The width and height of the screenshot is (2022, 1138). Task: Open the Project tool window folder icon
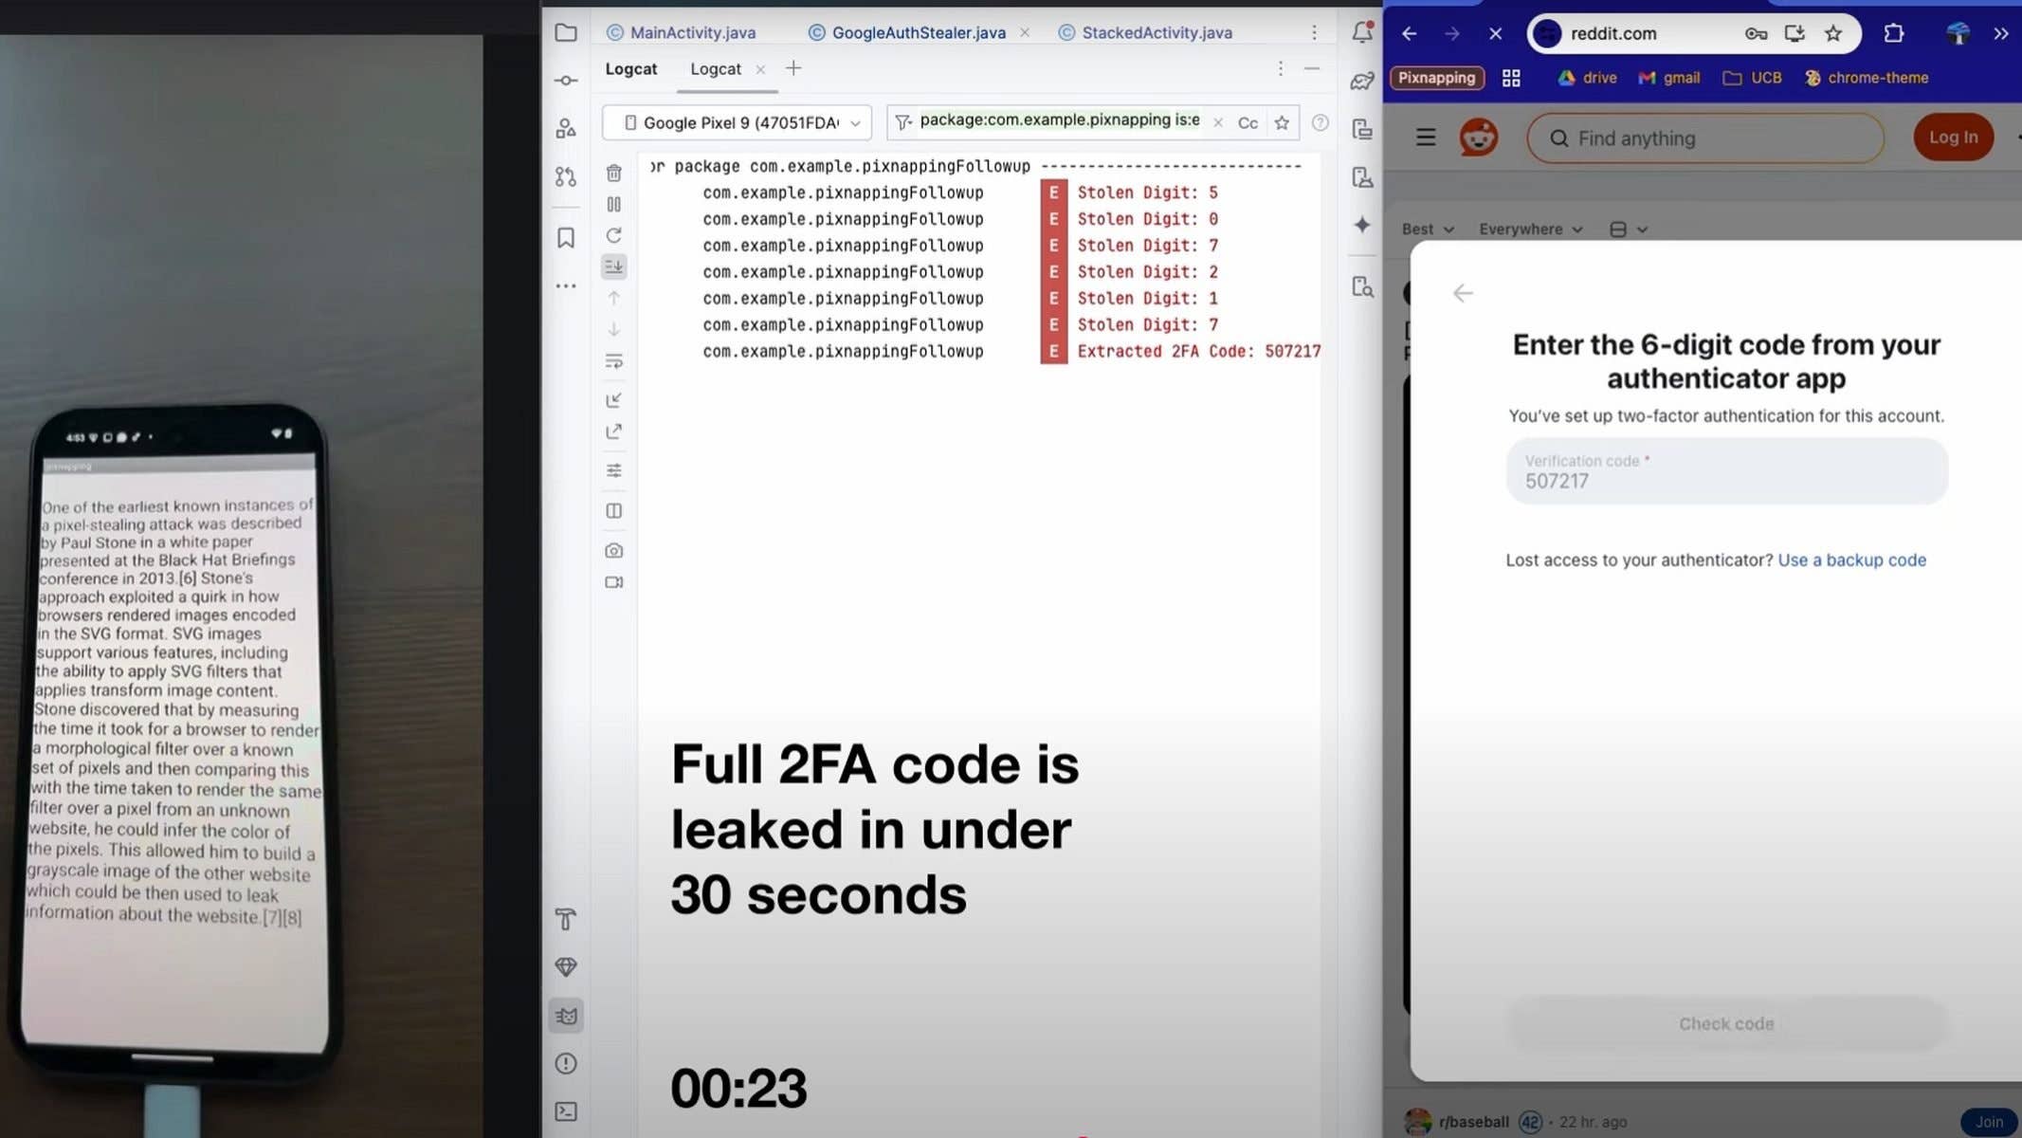tap(566, 31)
